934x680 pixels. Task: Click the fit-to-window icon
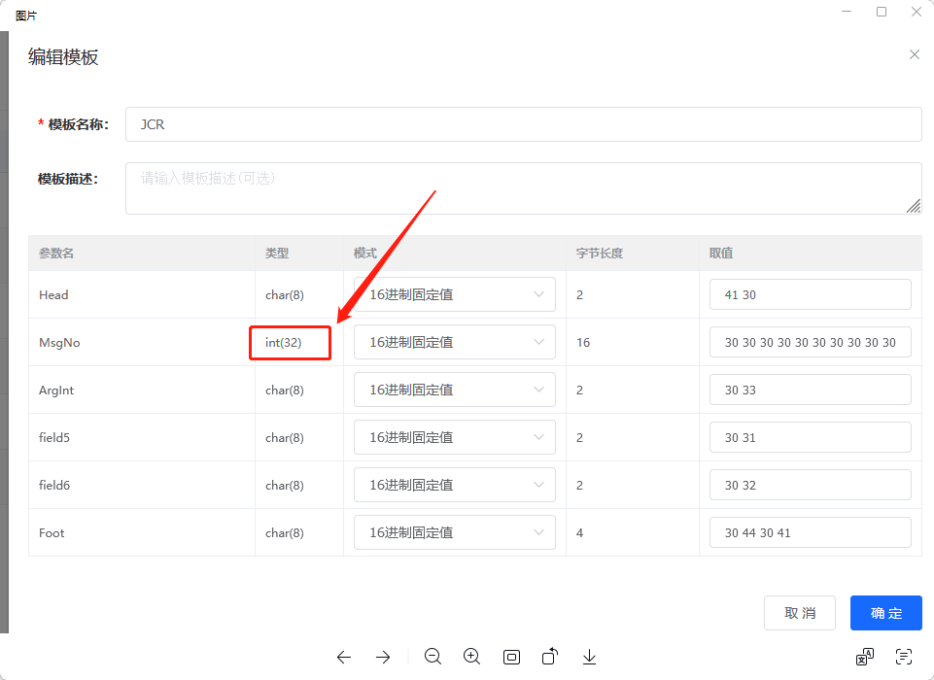511,657
